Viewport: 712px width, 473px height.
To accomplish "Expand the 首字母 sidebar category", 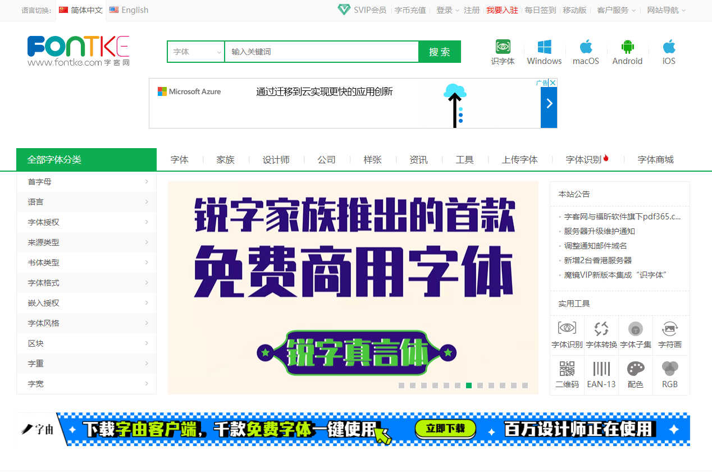I will [x=86, y=182].
